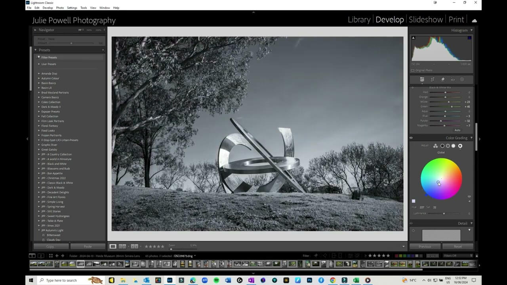Image resolution: width=507 pixels, height=285 pixels.
Task: Activate the Red Eye correction tool
Action: (453, 80)
